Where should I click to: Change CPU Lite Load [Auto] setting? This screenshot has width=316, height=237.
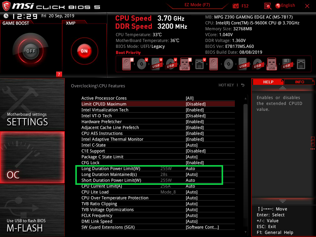click(158, 192)
